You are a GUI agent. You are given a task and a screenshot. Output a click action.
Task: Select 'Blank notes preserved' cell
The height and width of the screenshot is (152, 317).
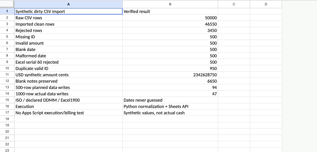(68, 81)
